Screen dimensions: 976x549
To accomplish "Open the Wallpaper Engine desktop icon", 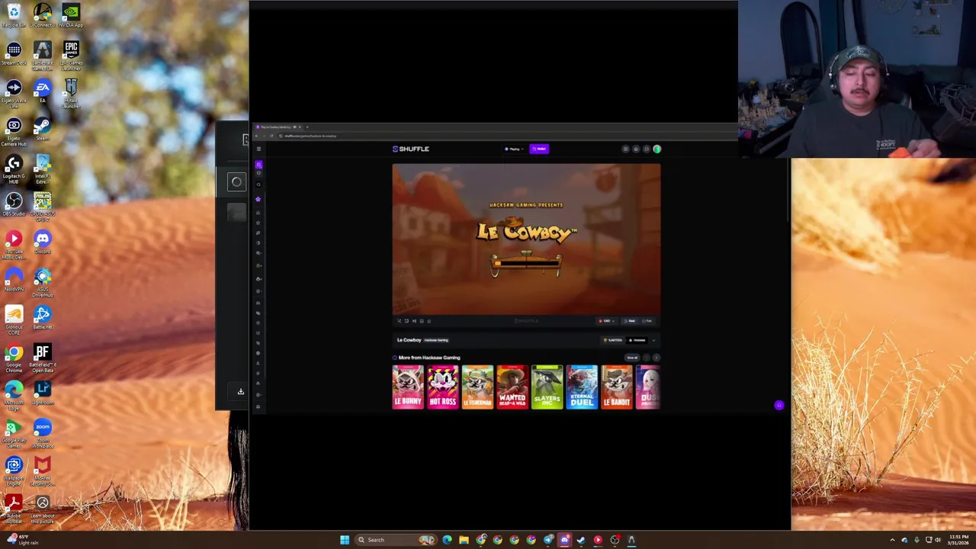I will click(14, 471).
